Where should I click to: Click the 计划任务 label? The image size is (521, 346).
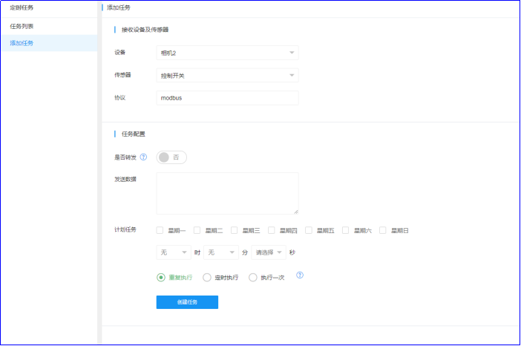pyautogui.click(x=125, y=229)
